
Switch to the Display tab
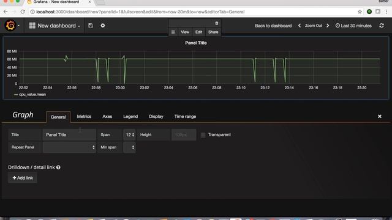156,117
